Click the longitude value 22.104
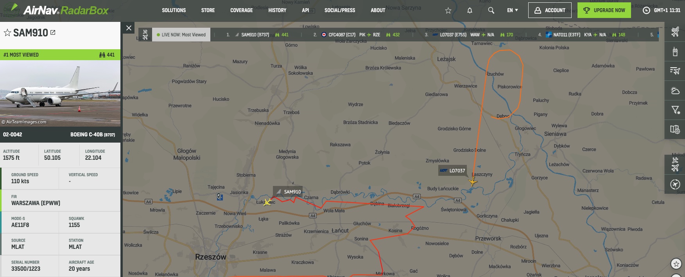 [93, 158]
